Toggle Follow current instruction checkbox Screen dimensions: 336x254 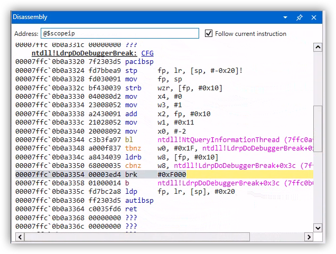click(x=209, y=34)
